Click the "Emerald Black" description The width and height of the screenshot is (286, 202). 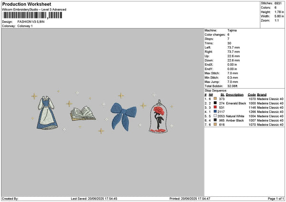point(236,103)
